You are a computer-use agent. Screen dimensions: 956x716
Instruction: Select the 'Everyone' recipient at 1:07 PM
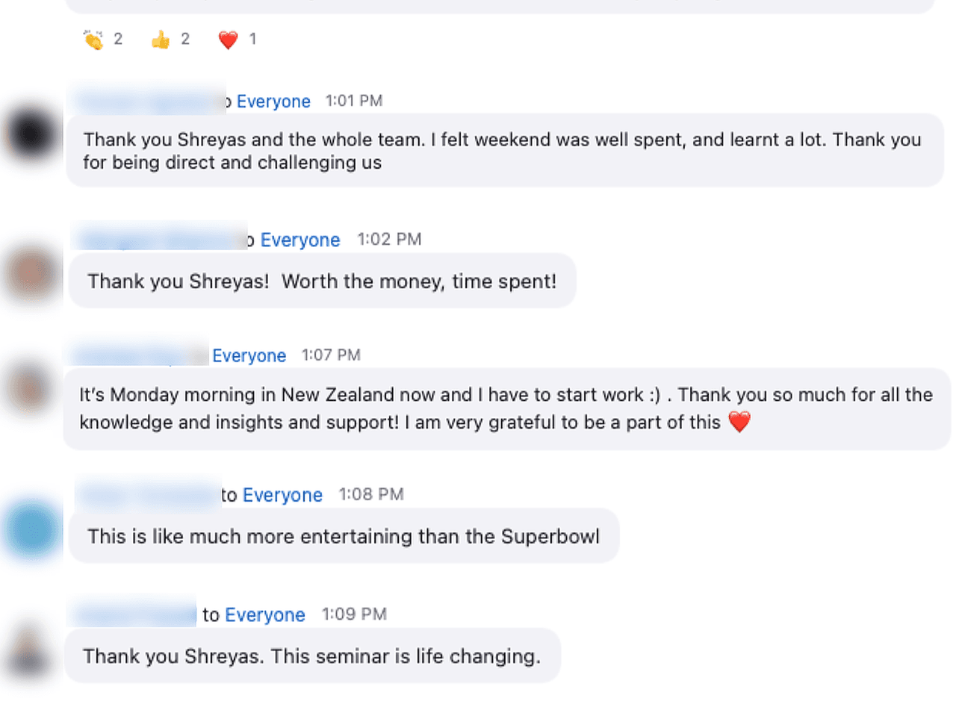click(249, 356)
